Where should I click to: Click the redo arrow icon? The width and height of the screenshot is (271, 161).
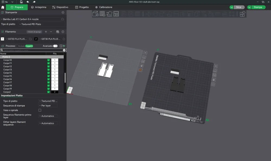pyautogui.click(x=34, y=2)
